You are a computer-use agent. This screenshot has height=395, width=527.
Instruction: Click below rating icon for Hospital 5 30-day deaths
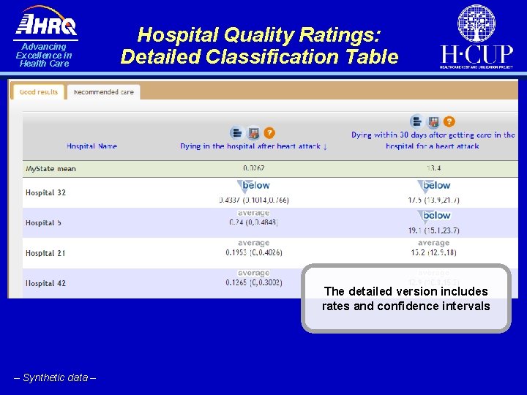pos(434,217)
